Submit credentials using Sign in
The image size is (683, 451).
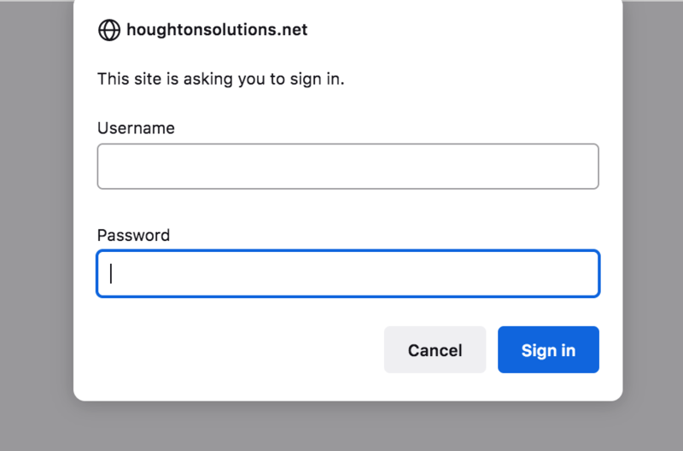pyautogui.click(x=548, y=350)
